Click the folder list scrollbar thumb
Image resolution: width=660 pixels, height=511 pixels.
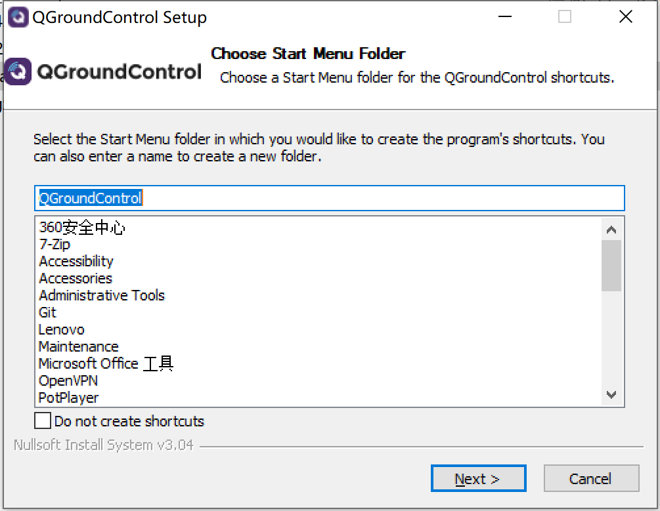(x=611, y=265)
